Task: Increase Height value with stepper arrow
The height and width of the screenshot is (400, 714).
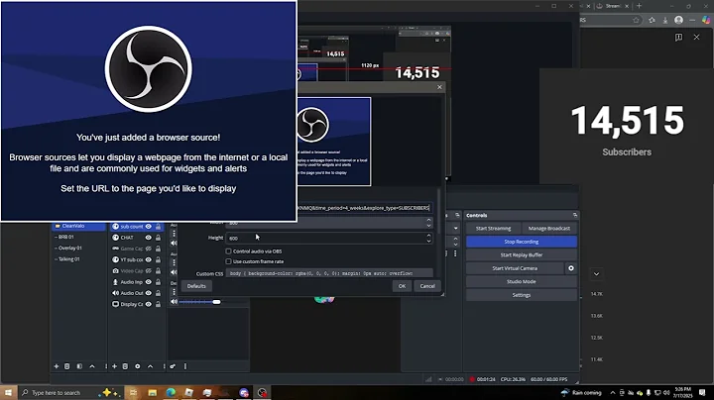Action: pyautogui.click(x=428, y=236)
